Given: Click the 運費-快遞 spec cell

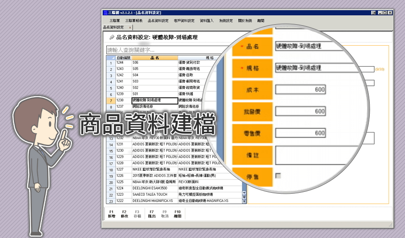Looking at the screenshot, I should pyautogui.click(x=191, y=94).
